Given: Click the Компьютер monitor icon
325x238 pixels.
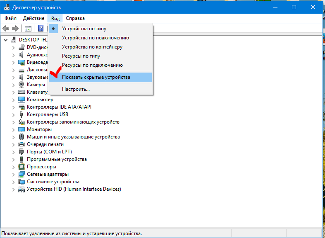Looking at the screenshot, I should pyautogui.click(x=22, y=100).
